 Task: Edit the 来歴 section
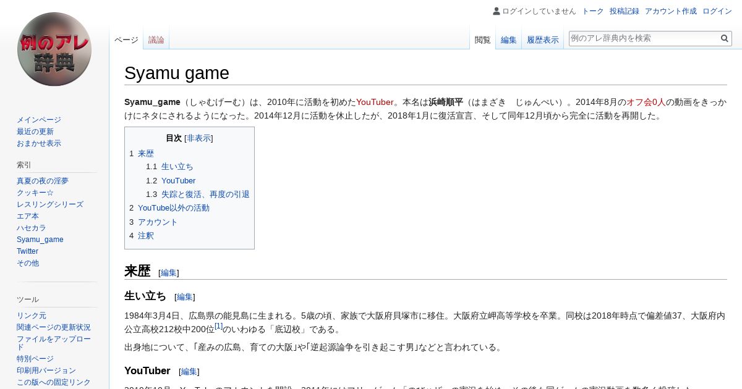tap(169, 272)
